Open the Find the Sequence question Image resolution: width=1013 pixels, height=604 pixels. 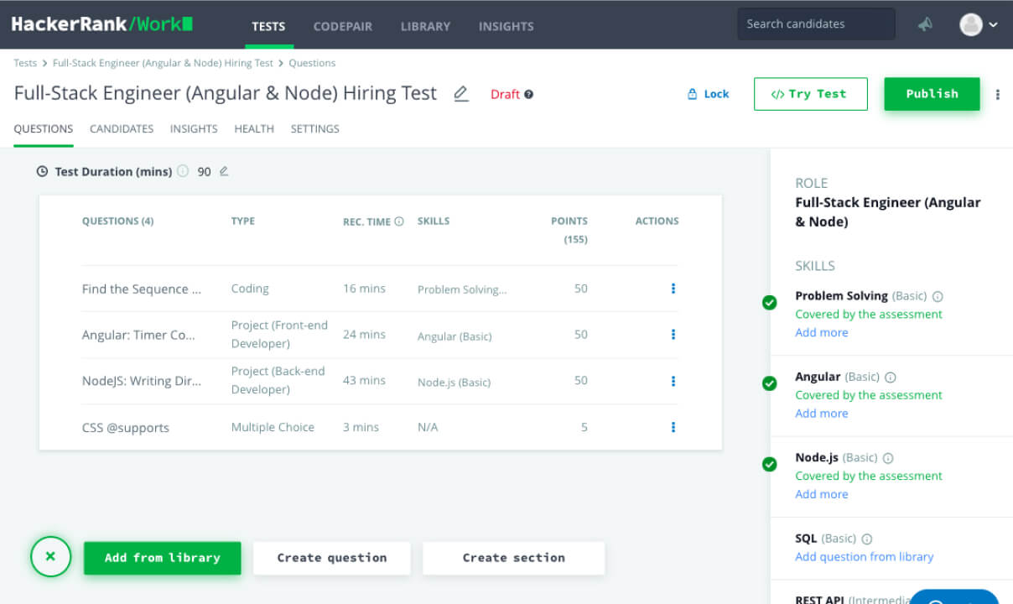[x=142, y=289]
